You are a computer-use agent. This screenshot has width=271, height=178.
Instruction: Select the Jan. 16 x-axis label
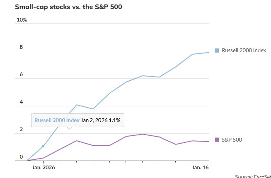[200, 168]
